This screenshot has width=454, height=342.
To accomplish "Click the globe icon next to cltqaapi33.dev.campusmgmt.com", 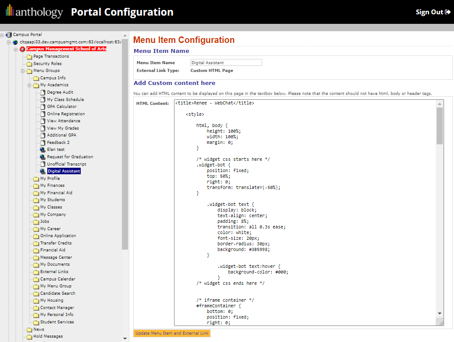I will [15, 42].
